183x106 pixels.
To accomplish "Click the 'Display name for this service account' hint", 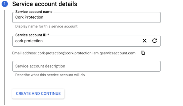I will (x=46, y=26).
